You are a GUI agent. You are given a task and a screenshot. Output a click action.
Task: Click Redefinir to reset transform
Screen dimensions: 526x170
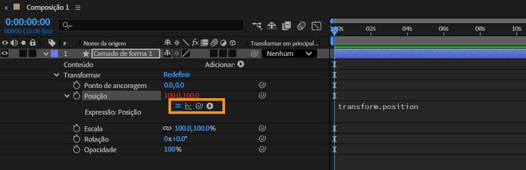click(177, 75)
